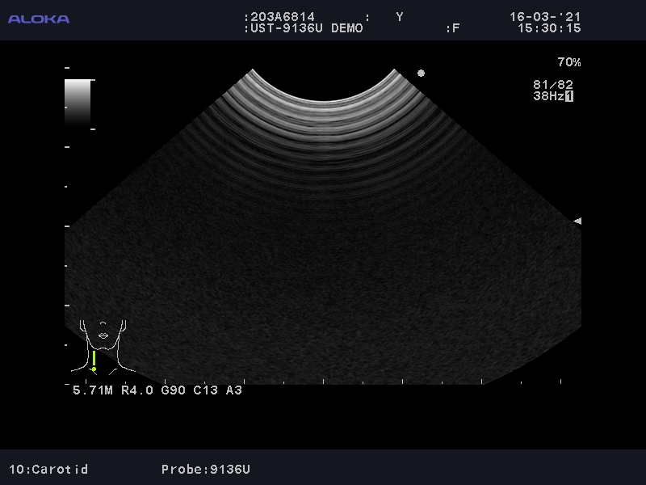This screenshot has width=646, height=485.
Task: Click the 70% acoustic power readout
Action: coord(568,62)
